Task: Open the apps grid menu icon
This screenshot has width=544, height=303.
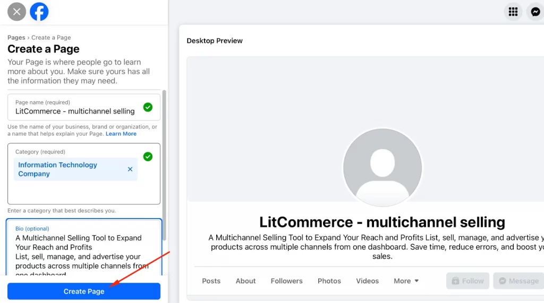Action: coord(513,12)
